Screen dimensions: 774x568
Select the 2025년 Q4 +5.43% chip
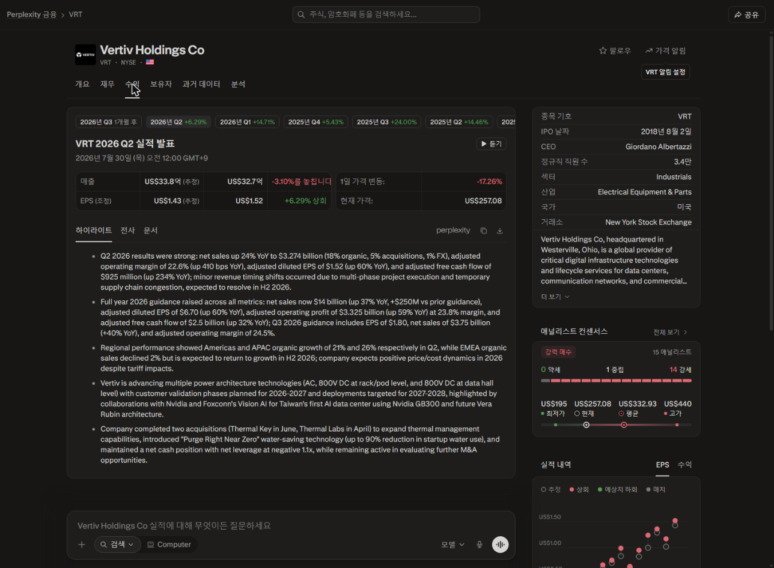pyautogui.click(x=316, y=122)
